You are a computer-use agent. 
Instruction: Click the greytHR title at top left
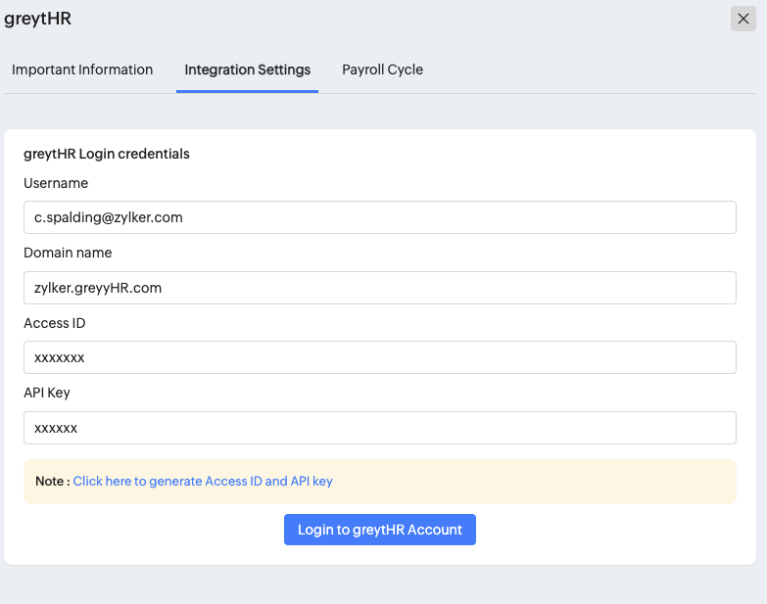point(37,19)
